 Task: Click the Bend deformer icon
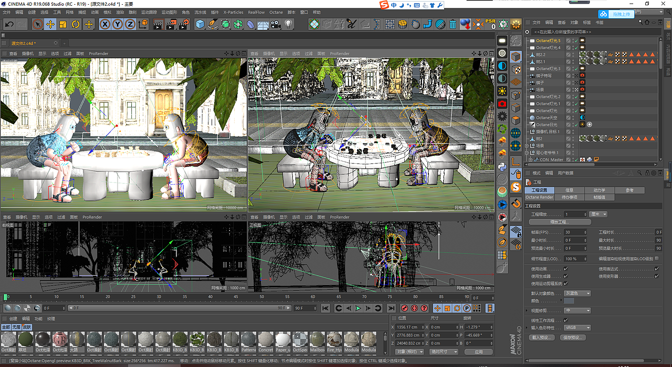(x=250, y=24)
